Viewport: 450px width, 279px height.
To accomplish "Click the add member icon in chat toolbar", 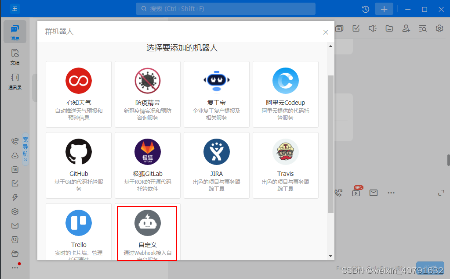I will click(x=406, y=29).
